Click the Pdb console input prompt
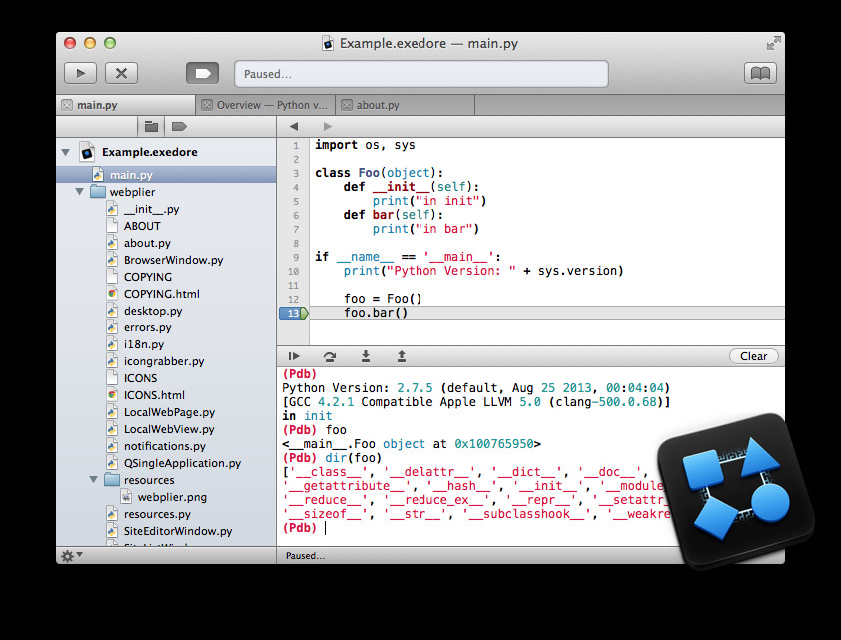The width and height of the screenshot is (841, 640). pyautogui.click(x=325, y=528)
